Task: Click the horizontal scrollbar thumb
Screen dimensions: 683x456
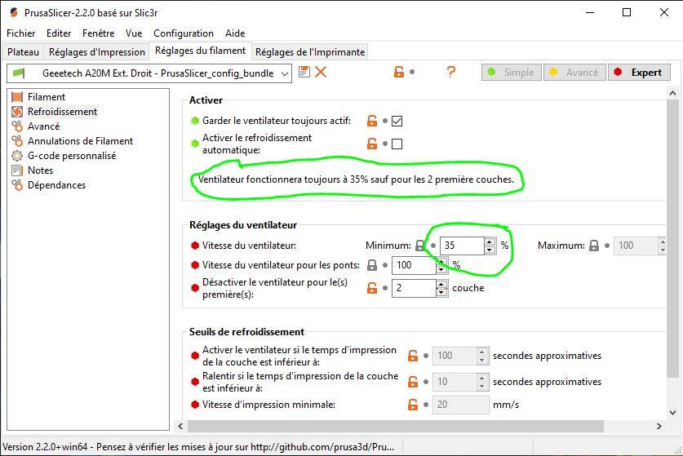Action: [395, 426]
